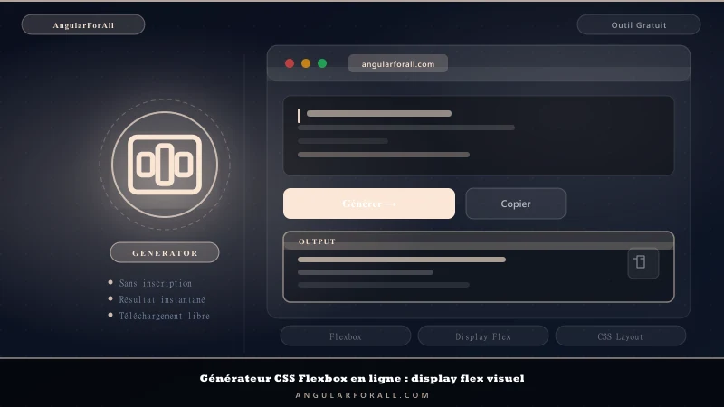Click the GENERATOR label pill

click(x=165, y=253)
